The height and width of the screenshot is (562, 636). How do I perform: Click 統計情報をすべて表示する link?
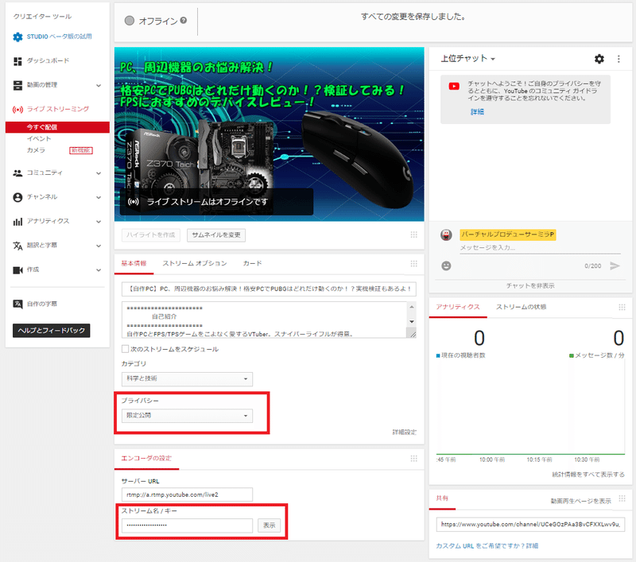tap(588, 475)
